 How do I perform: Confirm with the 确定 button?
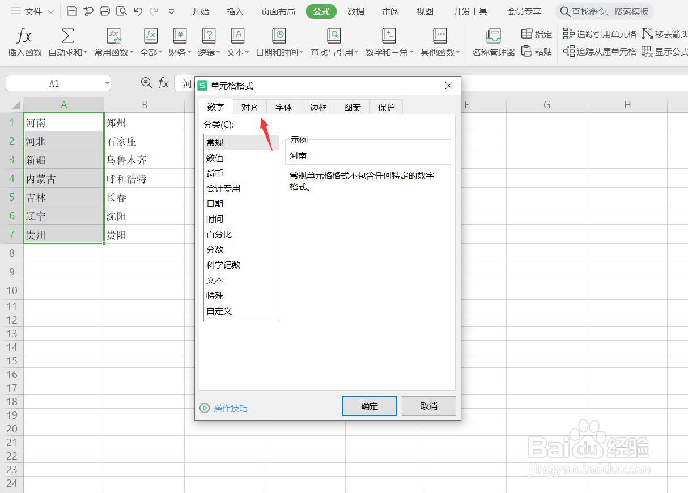(x=369, y=406)
